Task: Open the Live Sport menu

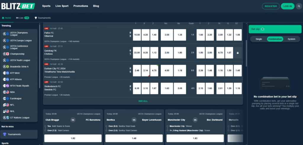Action: [x=62, y=6]
